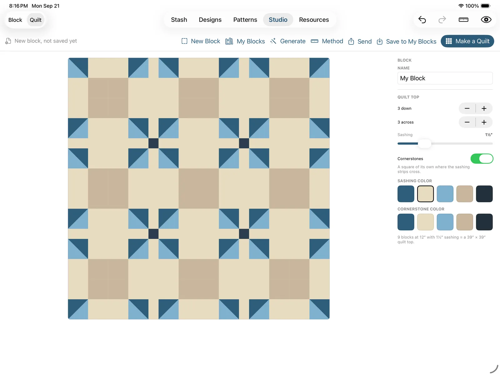The height and width of the screenshot is (375, 500).
Task: Pick light blue sashing color
Action: click(445, 194)
